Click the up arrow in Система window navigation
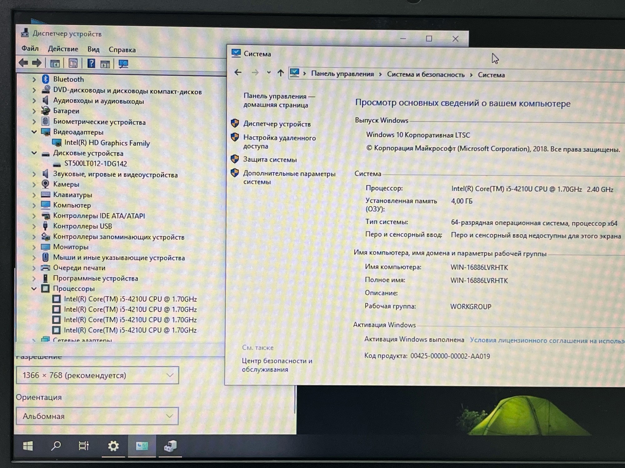 pyautogui.click(x=281, y=73)
